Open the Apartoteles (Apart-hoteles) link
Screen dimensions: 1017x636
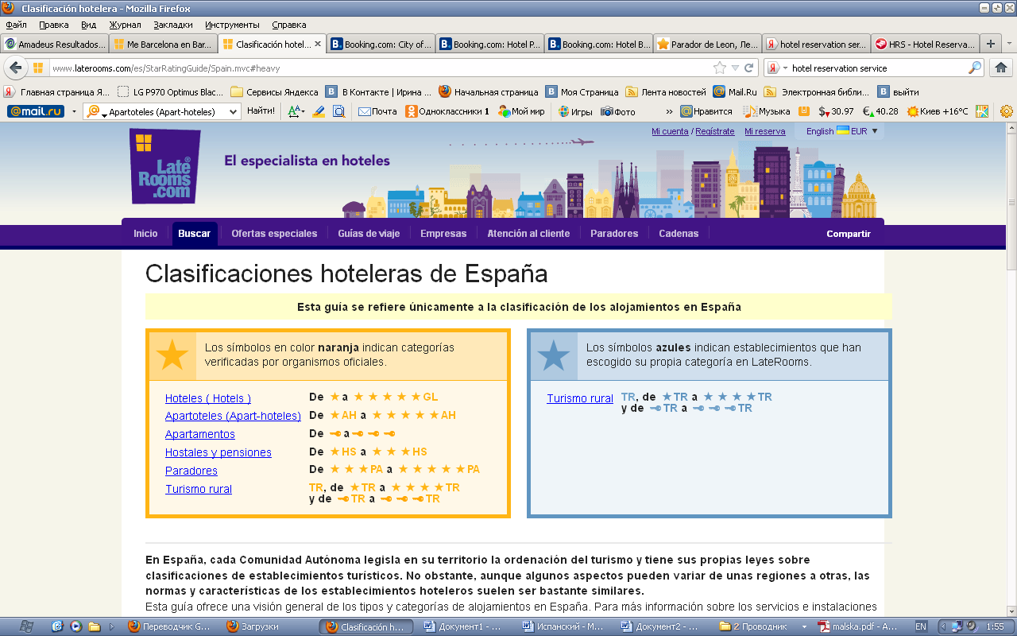233,416
